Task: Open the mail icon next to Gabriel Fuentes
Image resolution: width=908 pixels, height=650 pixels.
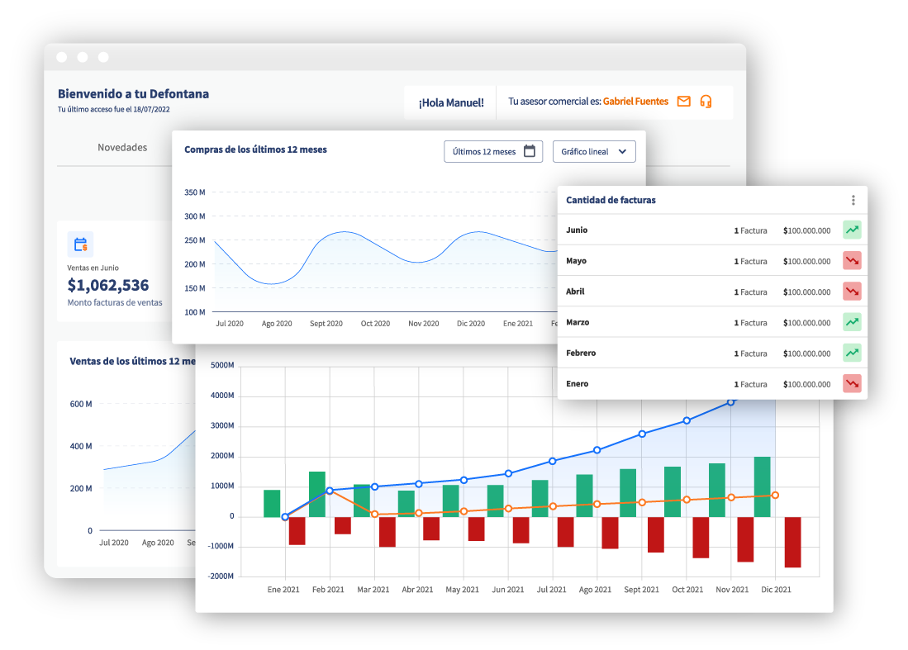Action: 684,102
